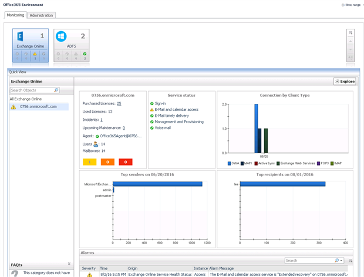Screen dimensions: 364x277
Task: Click the tile list options icon
Action: (x=350, y=33)
